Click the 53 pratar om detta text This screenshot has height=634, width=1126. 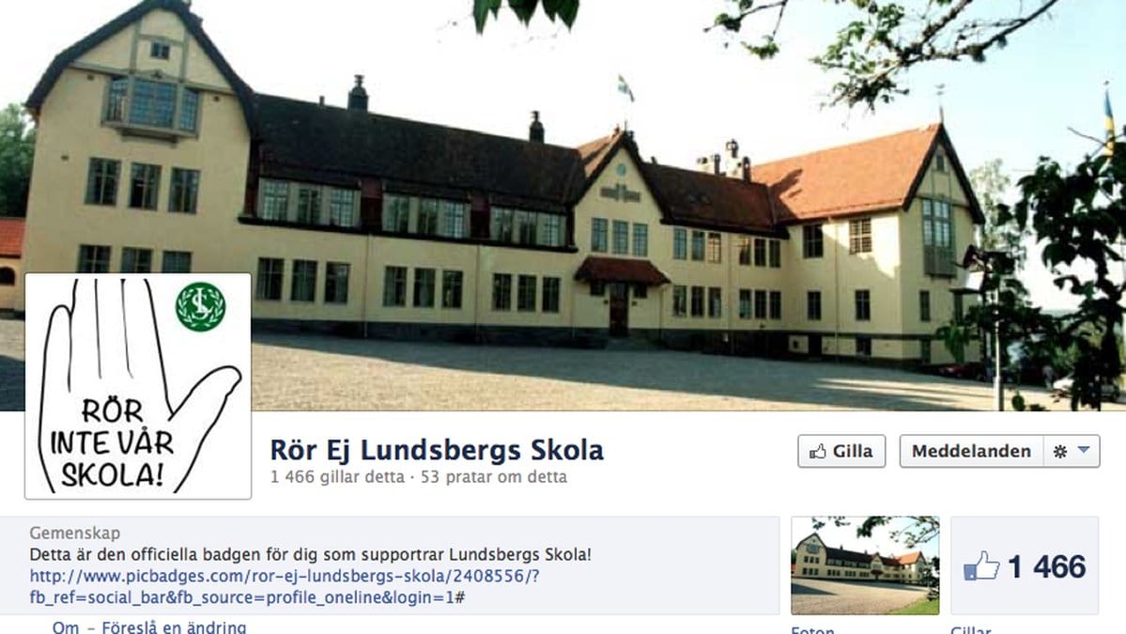(493, 477)
